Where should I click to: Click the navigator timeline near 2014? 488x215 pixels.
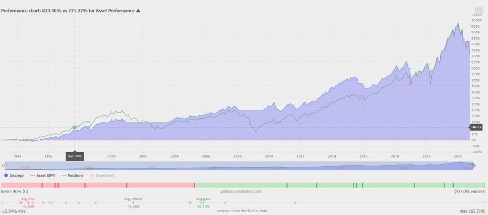point(341,165)
